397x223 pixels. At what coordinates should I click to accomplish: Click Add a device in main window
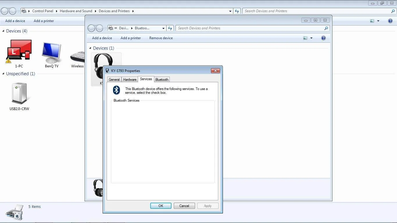click(15, 21)
